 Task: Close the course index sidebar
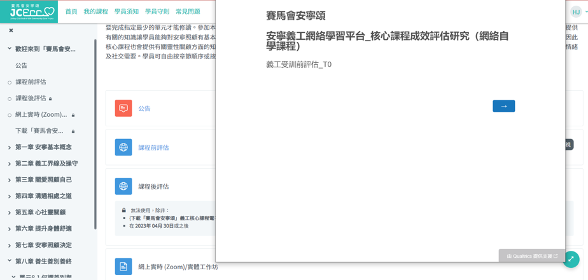(x=11, y=30)
